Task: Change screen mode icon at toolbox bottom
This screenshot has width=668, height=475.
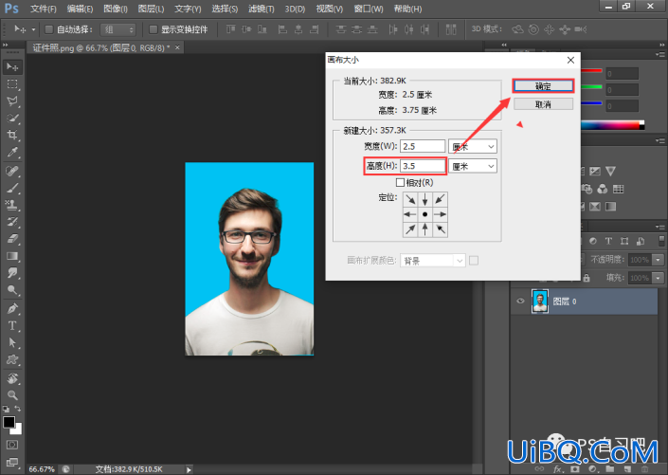Action: [12, 463]
